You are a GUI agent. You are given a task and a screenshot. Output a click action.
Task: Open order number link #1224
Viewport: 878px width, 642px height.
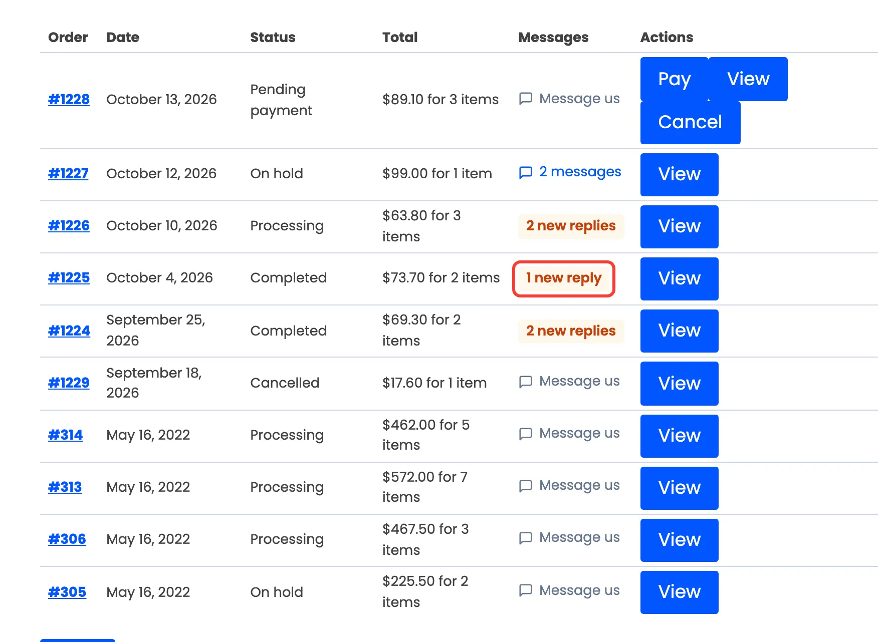(x=69, y=331)
